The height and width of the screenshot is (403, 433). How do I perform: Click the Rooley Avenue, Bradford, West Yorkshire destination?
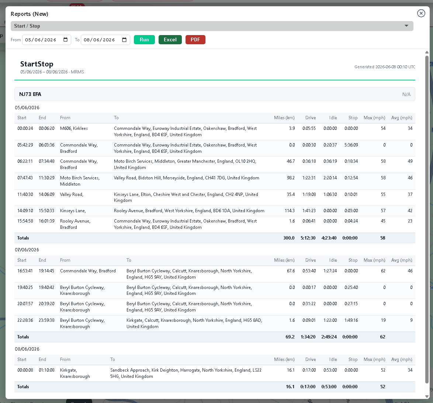[189, 211]
